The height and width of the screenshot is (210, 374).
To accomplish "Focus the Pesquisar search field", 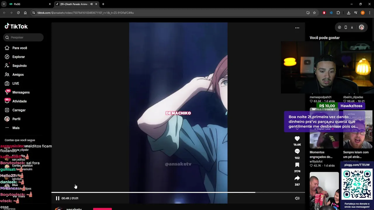I will pyautogui.click(x=24, y=37).
